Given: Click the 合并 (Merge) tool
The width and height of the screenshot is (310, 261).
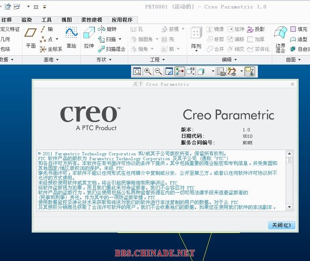Looking at the screenshot, I should click(x=215, y=49).
